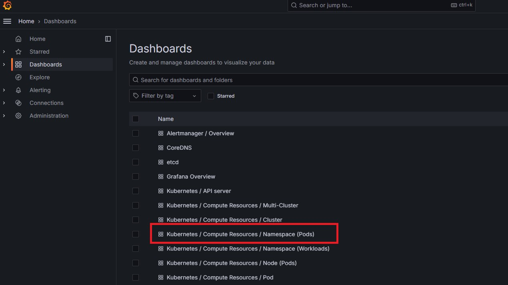Click the Administration gear icon in sidebar

[18, 116]
